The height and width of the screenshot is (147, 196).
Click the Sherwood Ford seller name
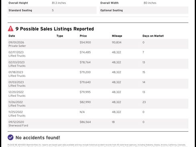click(18, 126)
